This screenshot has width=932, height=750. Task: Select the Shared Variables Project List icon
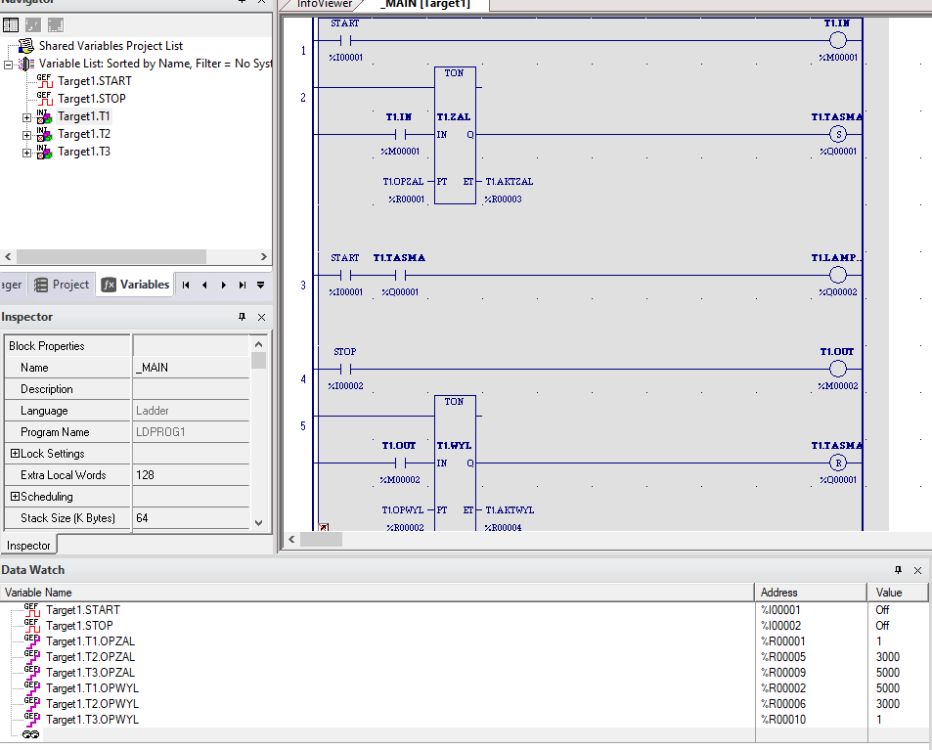pyautogui.click(x=26, y=46)
